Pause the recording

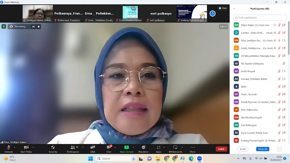tap(33, 27)
